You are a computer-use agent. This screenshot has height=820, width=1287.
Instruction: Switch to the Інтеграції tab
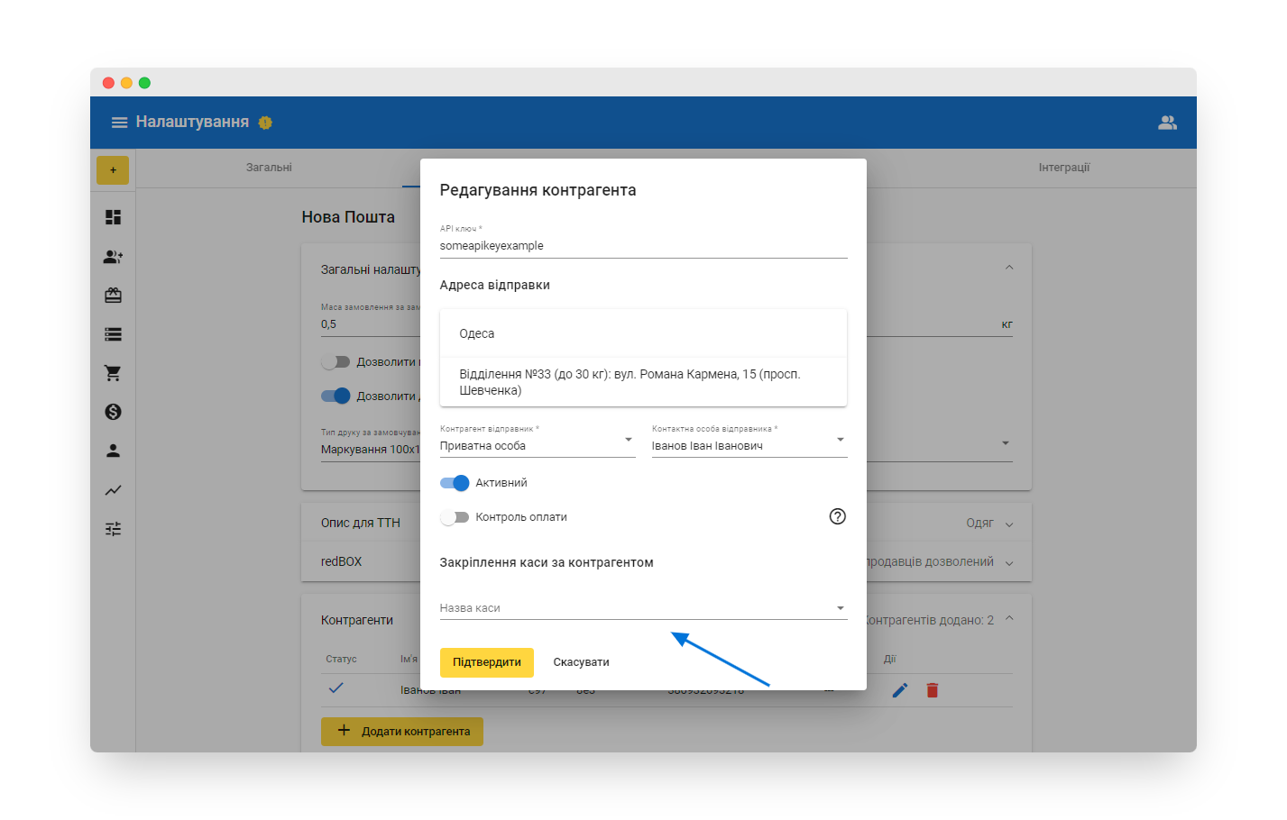[1063, 168]
